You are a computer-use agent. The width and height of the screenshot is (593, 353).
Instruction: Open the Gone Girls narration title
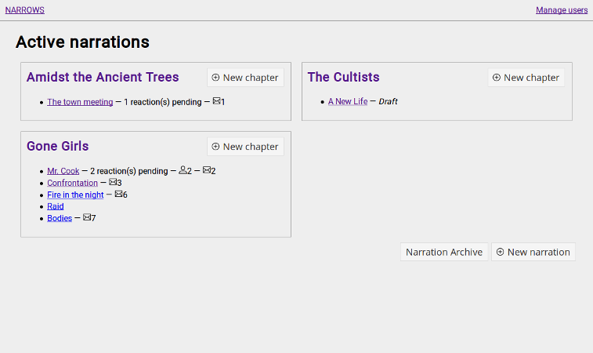(57, 146)
